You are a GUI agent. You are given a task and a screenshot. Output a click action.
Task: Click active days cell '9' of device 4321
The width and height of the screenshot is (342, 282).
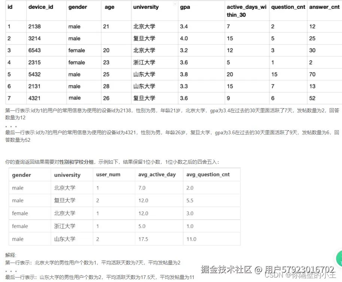pyautogui.click(x=228, y=98)
